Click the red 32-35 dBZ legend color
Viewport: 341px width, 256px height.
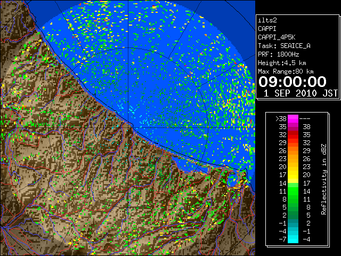click(293, 135)
